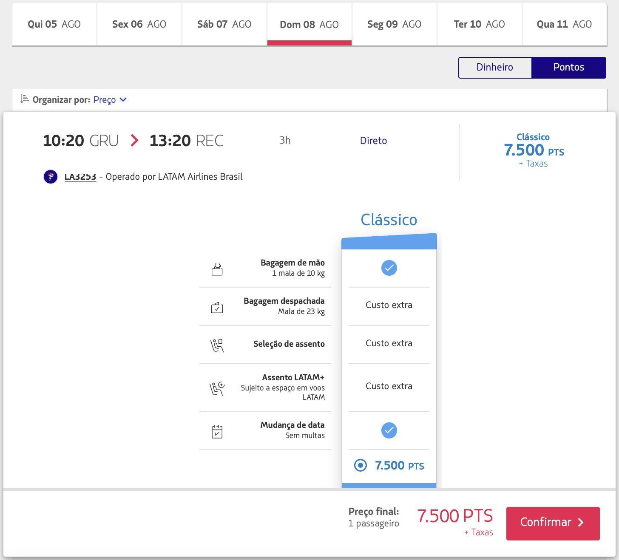Image resolution: width=619 pixels, height=560 pixels.
Task: Collapse the Clássico 7.500 PTS fare summary
Action: point(534,150)
